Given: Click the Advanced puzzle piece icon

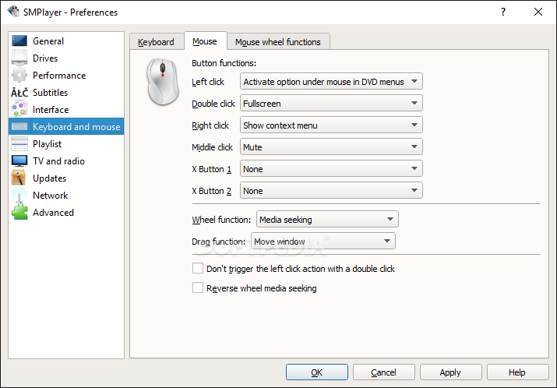Looking at the screenshot, I should click(x=19, y=213).
